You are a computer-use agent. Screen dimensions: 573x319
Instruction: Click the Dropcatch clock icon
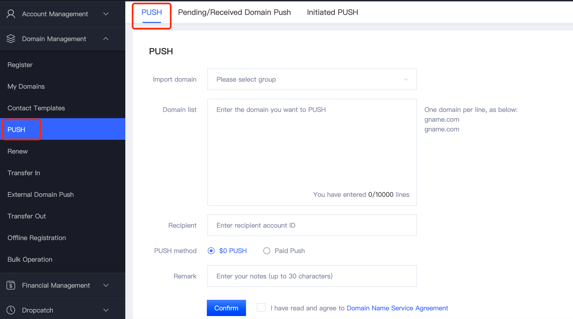pyautogui.click(x=11, y=310)
